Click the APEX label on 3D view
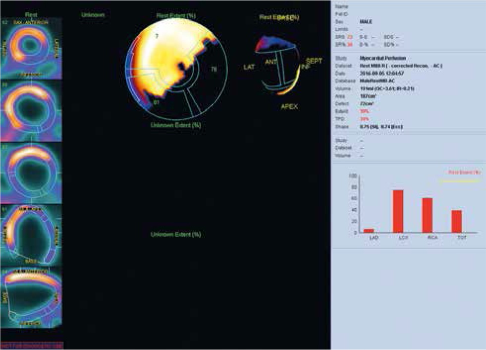Screen dimensions: 486x350 [x=289, y=107]
